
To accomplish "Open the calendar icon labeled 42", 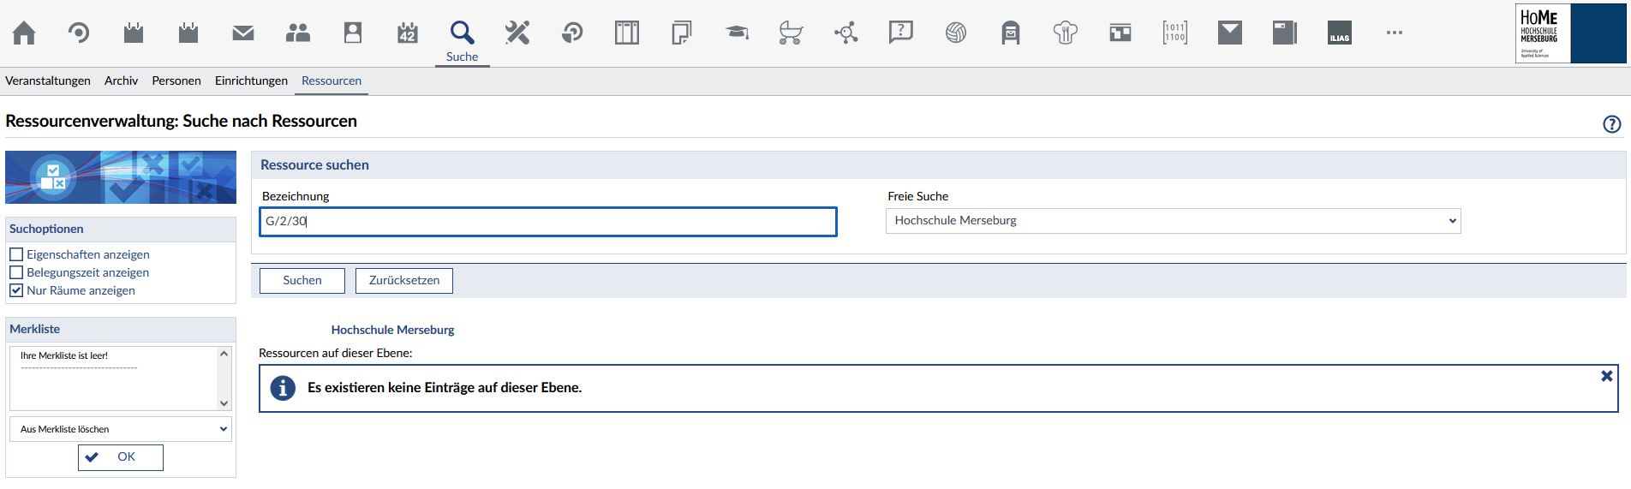I will pos(408,33).
